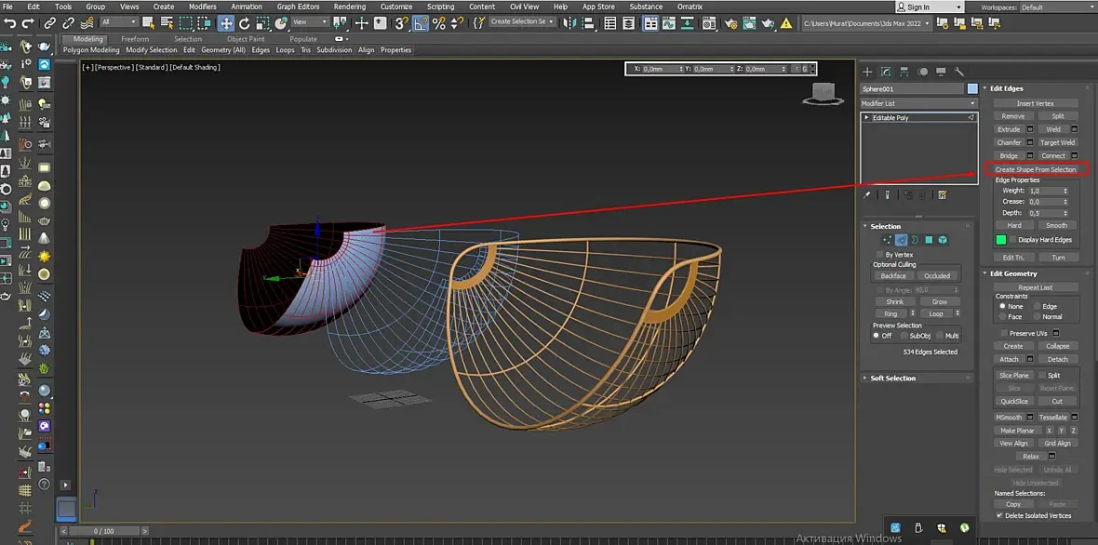Toggle the Delete Isolated Vertices checkbox
1098x545 pixels.
pos(999,515)
